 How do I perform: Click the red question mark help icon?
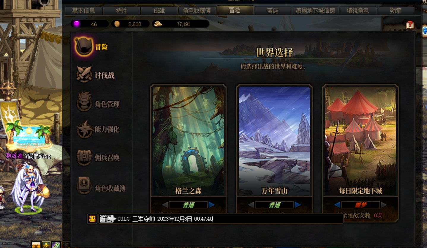tap(410, 25)
